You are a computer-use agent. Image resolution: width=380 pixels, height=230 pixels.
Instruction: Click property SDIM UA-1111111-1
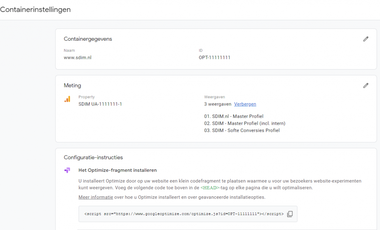pyautogui.click(x=100, y=104)
